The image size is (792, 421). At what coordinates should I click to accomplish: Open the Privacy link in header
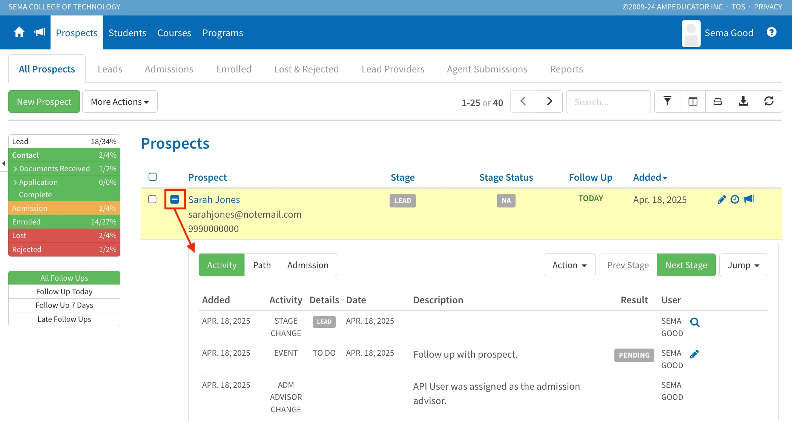[x=768, y=7]
